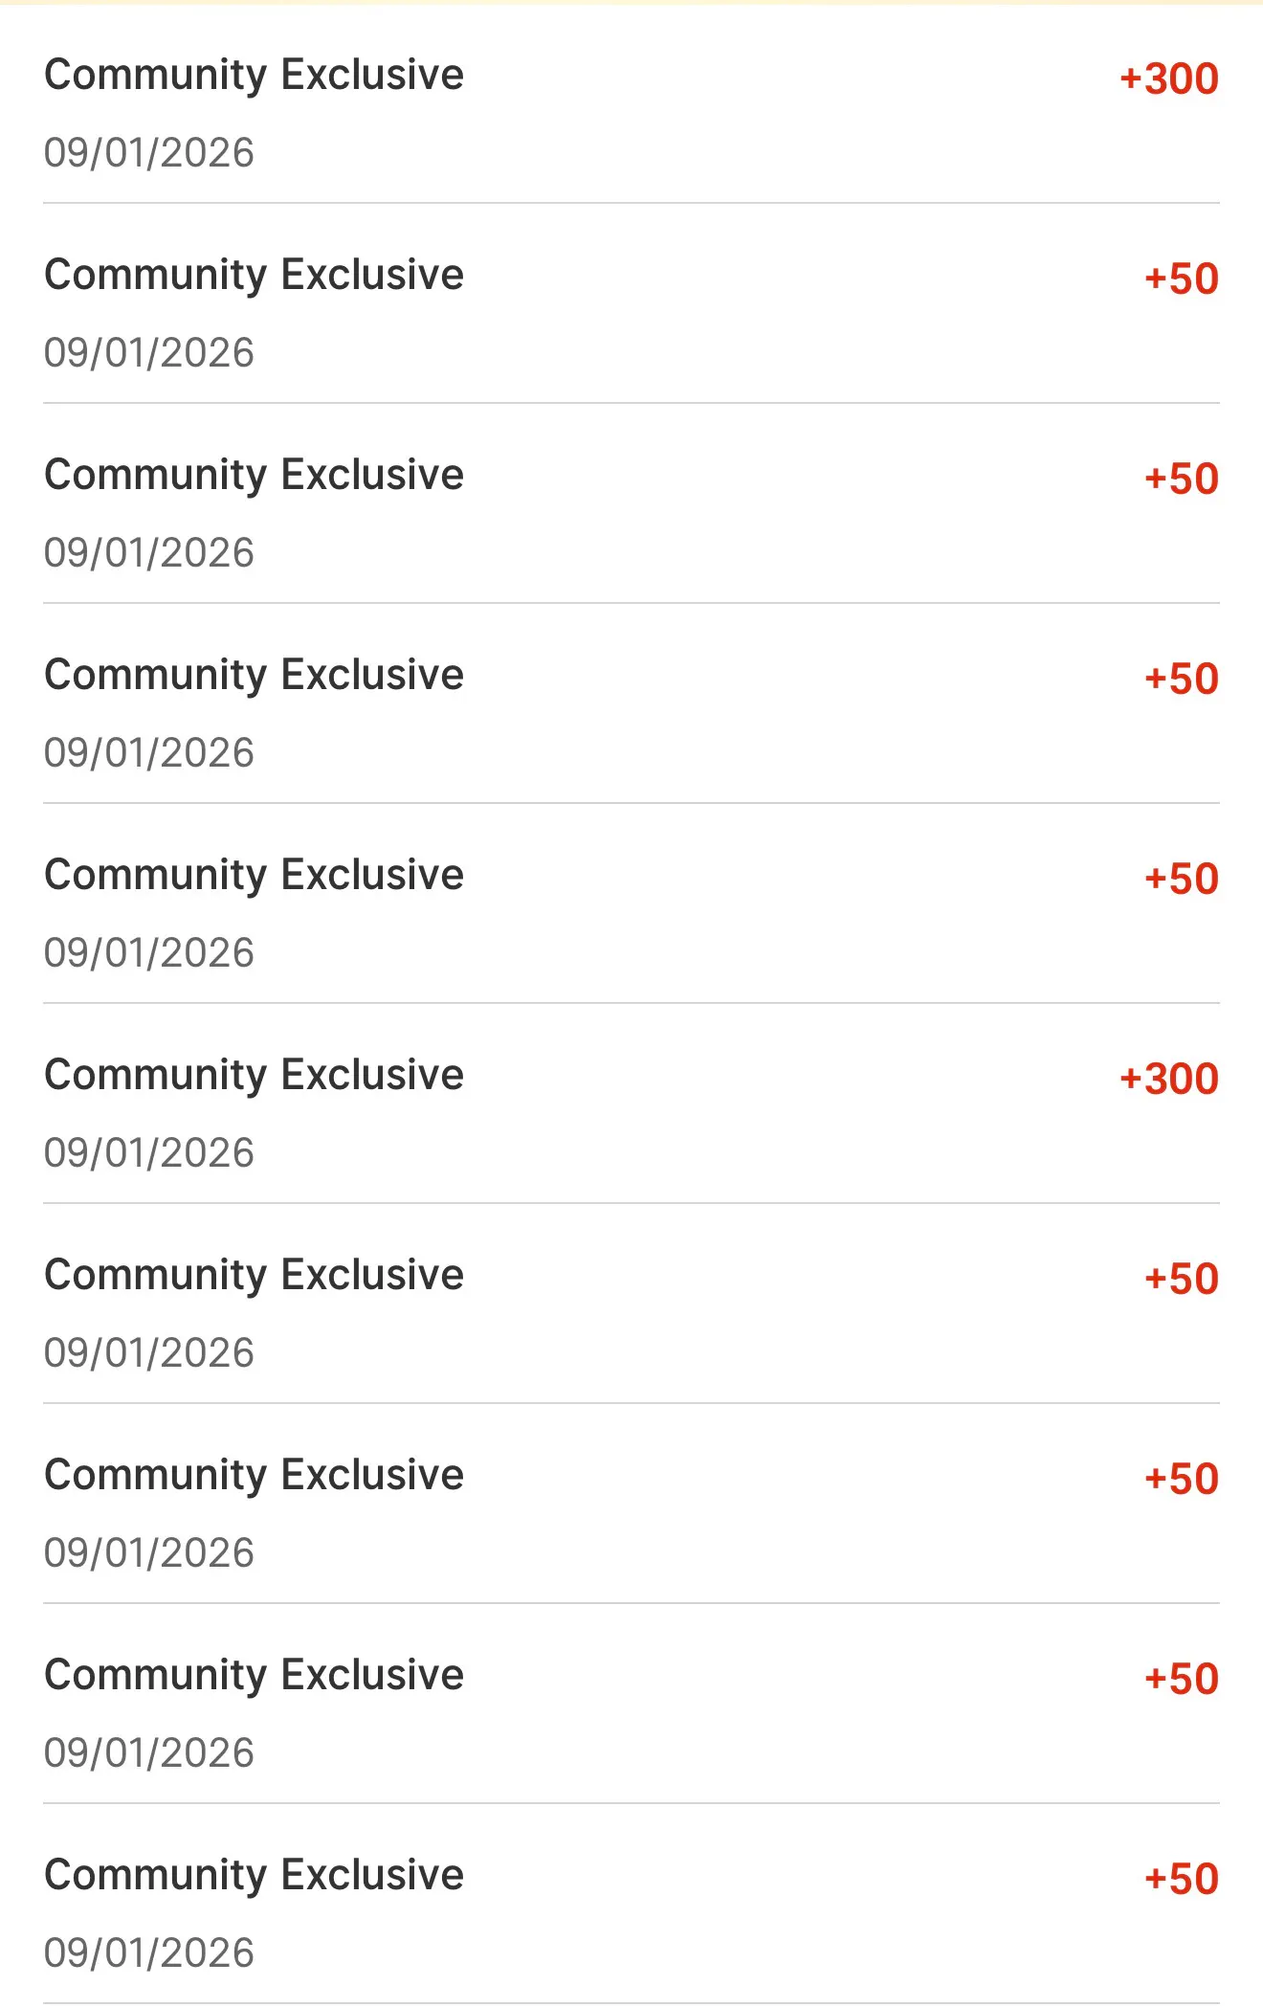Click the date under the ninth entry

tap(149, 1753)
